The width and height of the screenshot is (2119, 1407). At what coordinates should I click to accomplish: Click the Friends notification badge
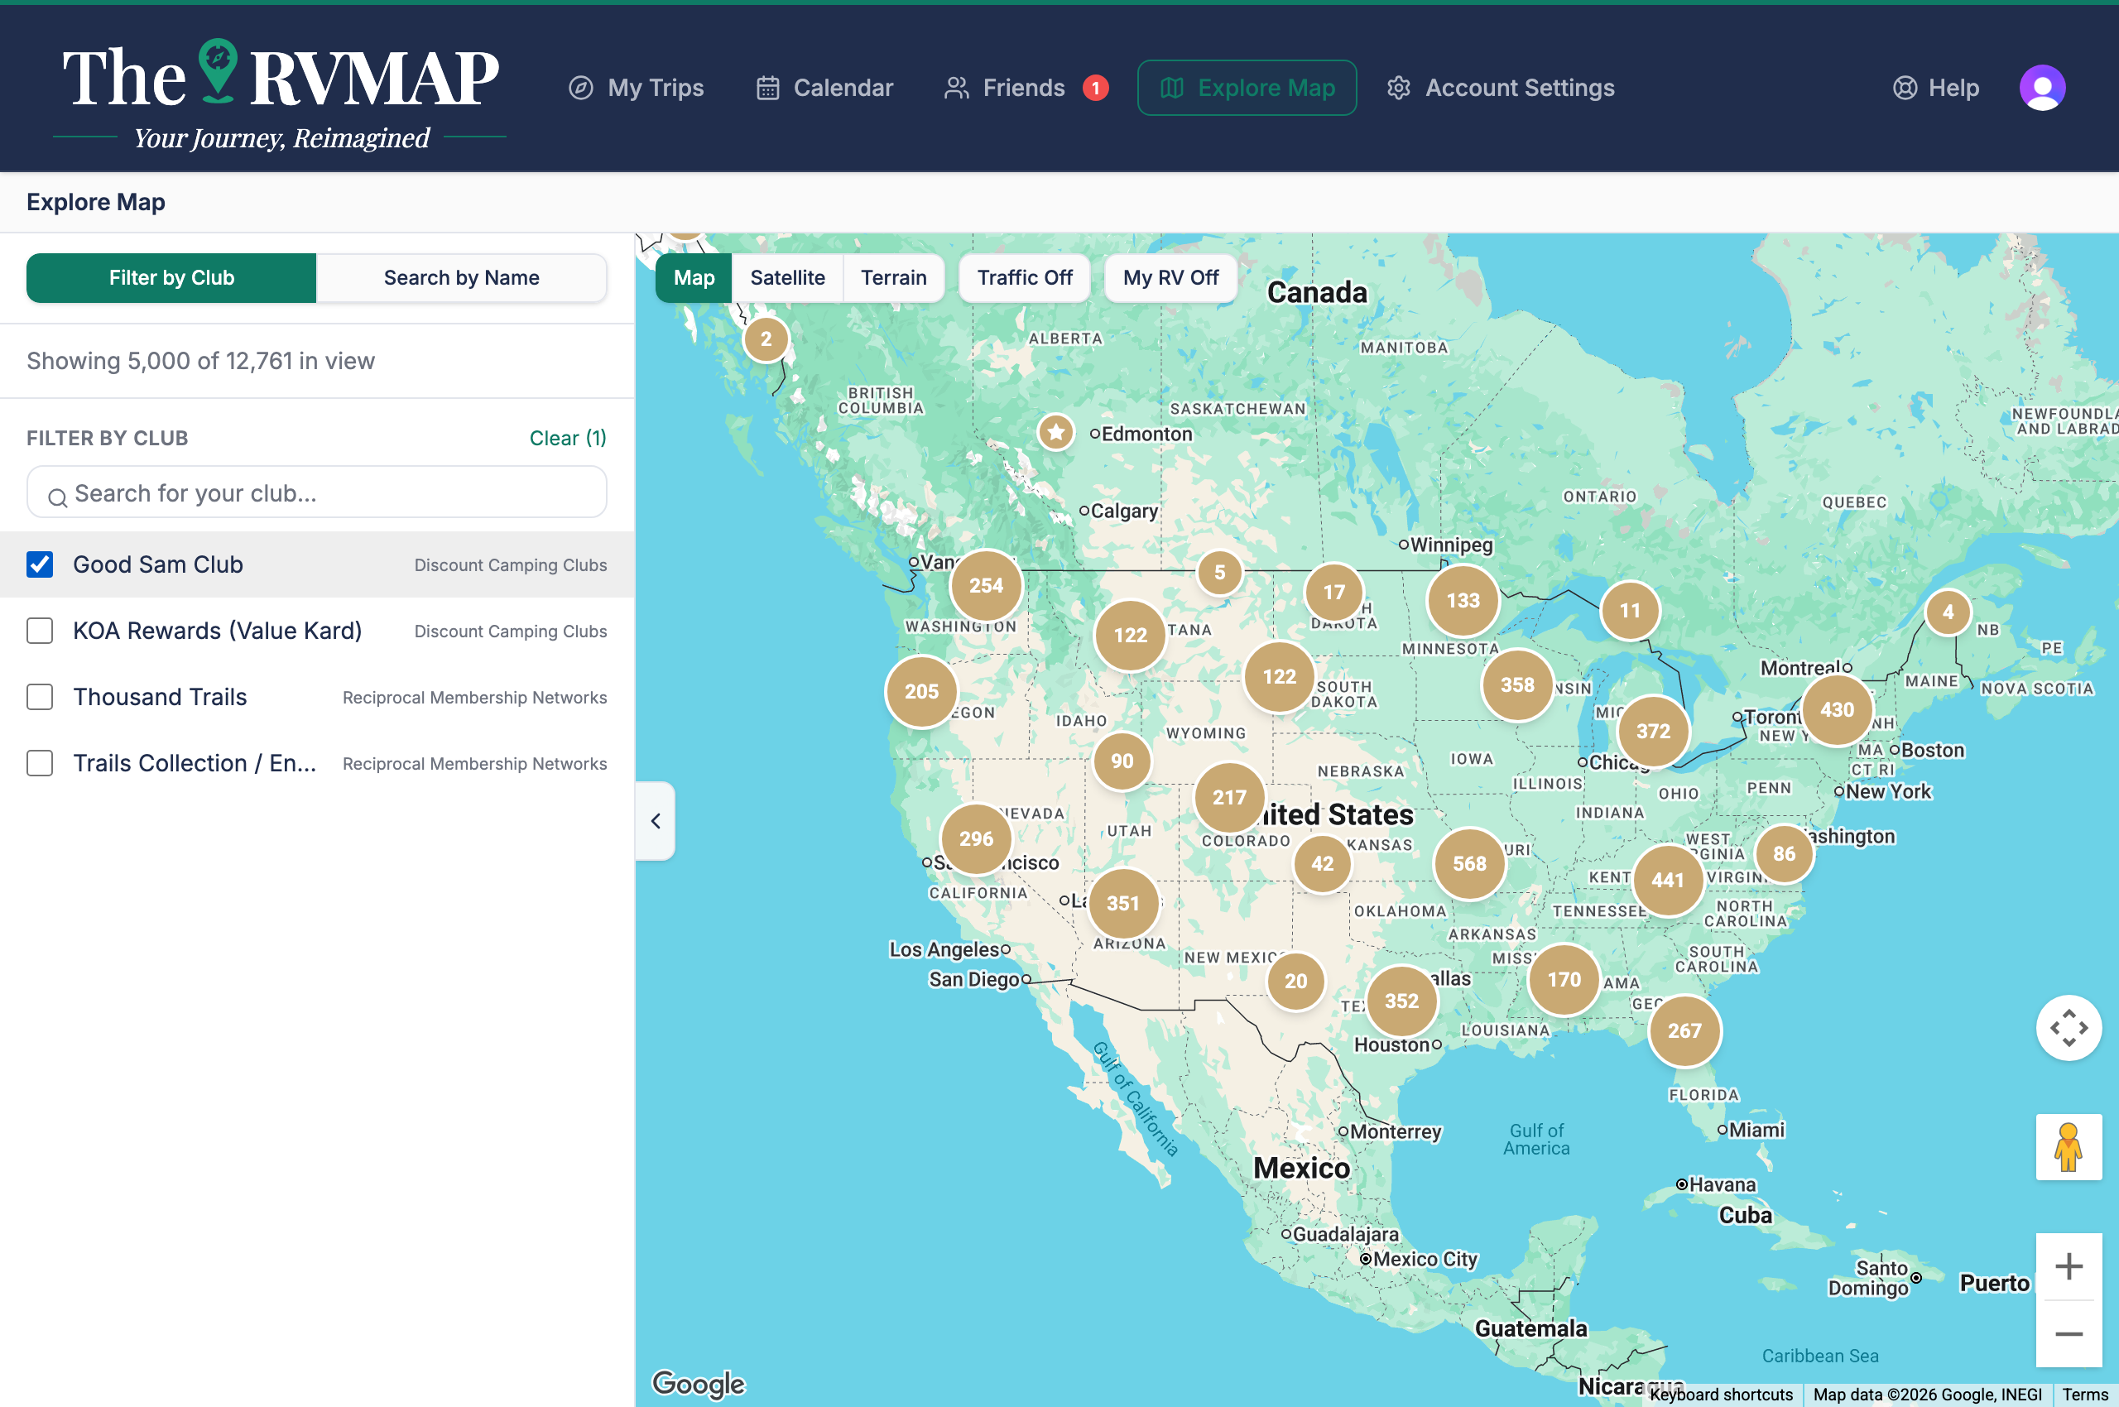pyautogui.click(x=1095, y=88)
